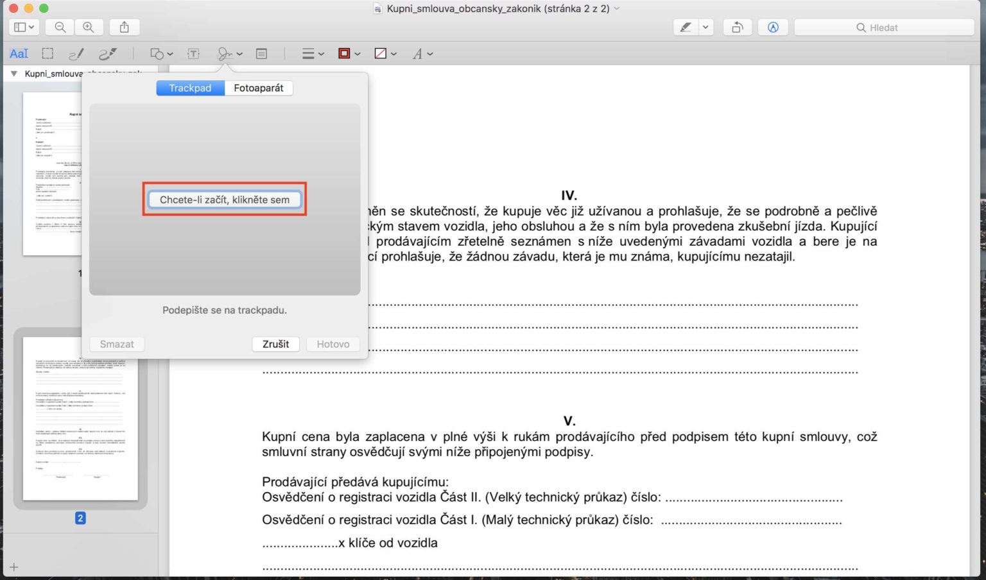Stay on the Trackpad tab
Screen dimensions: 986x580
(x=190, y=88)
